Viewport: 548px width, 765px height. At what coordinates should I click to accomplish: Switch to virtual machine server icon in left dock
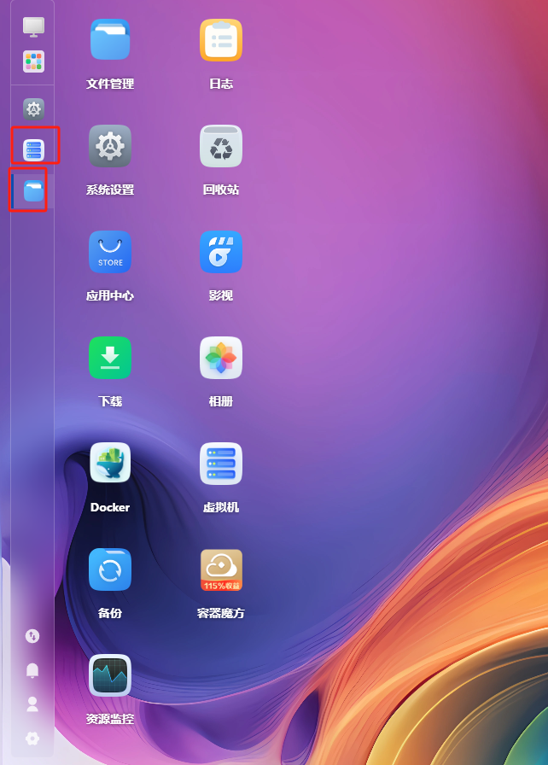click(33, 149)
